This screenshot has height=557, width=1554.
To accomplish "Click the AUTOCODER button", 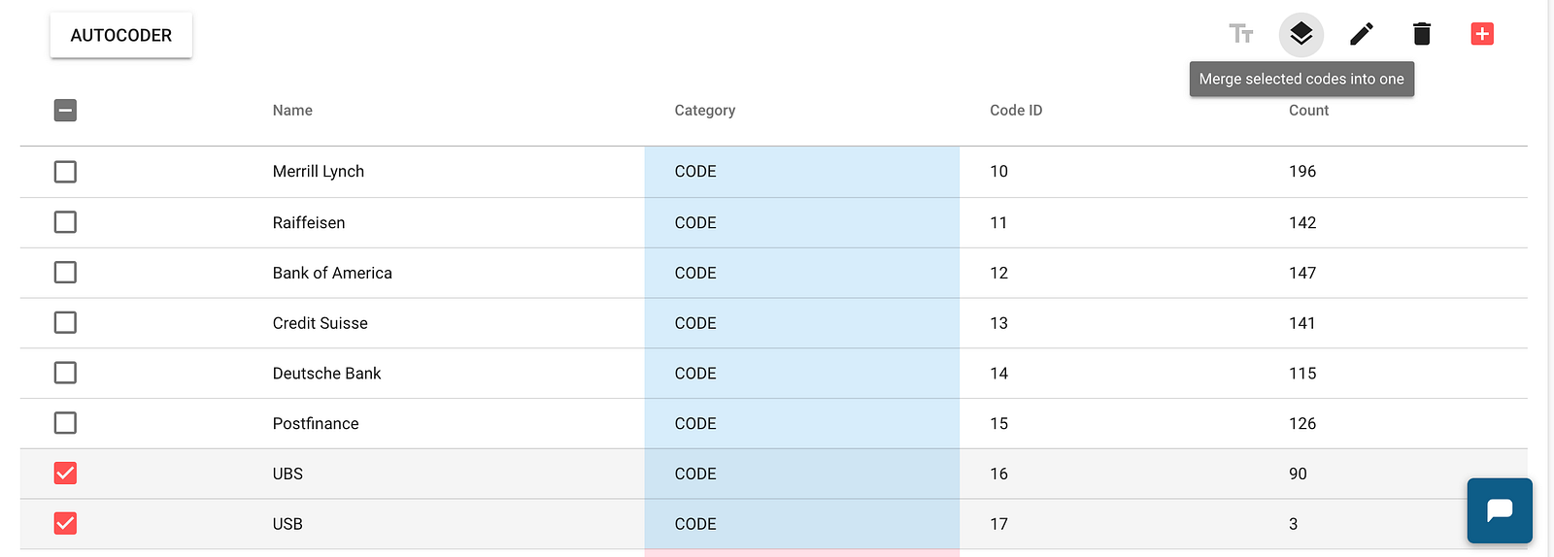I will (x=121, y=36).
